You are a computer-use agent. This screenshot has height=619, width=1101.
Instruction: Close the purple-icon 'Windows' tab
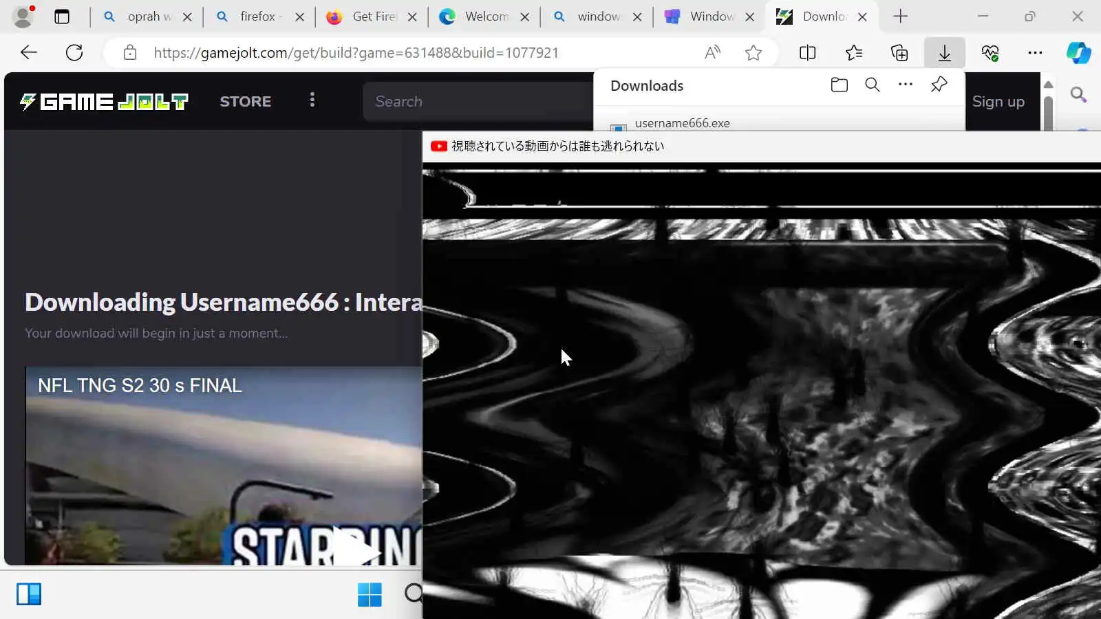[x=750, y=17]
